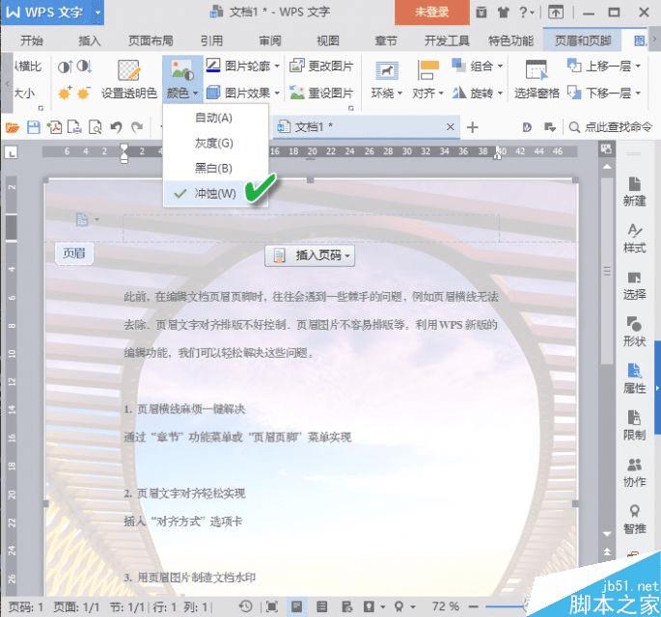The height and width of the screenshot is (617, 661).
Task: Open New (新建) in right sidebar
Action: coord(634,192)
